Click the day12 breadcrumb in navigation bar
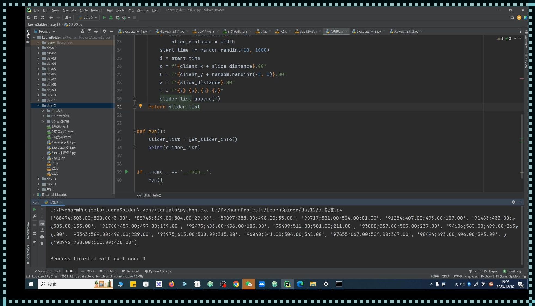535x306 pixels. [56, 24]
